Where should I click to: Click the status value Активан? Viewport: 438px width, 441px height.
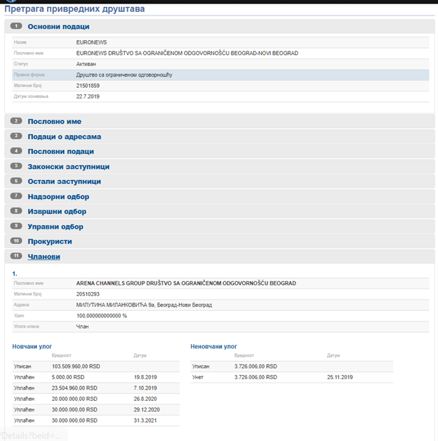86,64
